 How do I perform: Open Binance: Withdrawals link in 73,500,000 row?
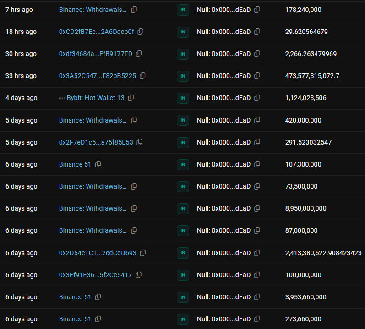coord(93,186)
